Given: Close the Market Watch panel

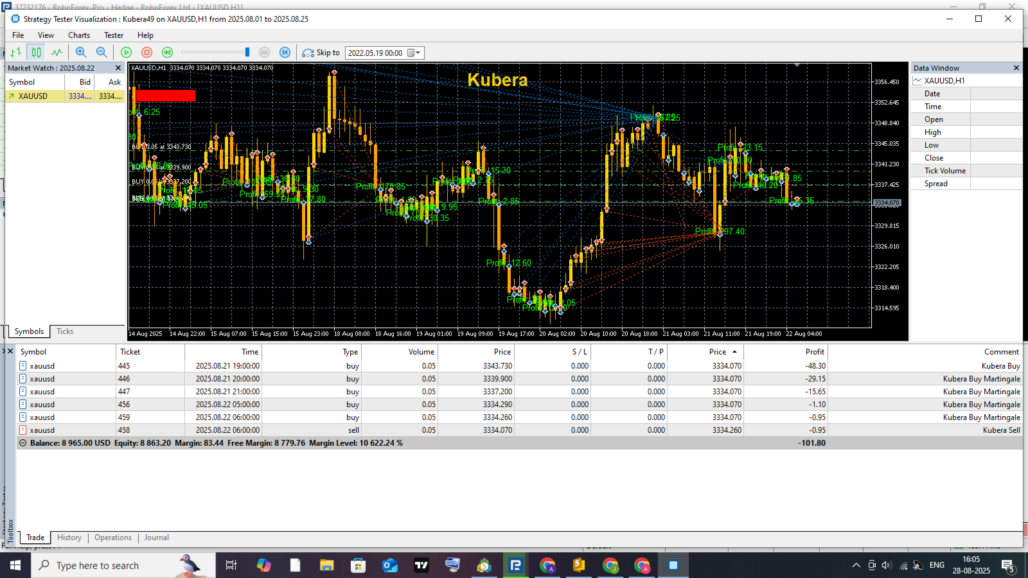Looking at the screenshot, I should (118, 67).
